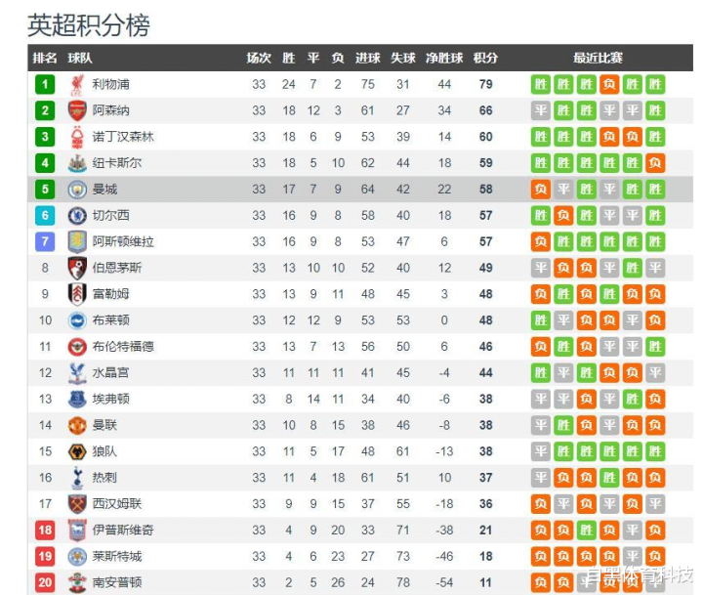
Task: Click the West Ham United crest
Action: 77,504
